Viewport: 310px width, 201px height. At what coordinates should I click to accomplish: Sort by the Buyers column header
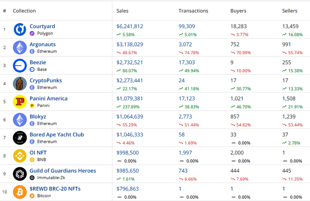[238, 11]
